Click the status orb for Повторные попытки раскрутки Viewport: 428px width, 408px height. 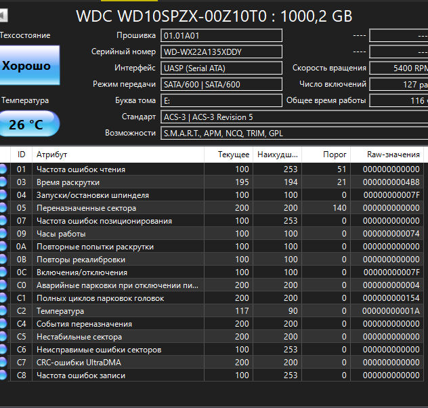[3, 247]
